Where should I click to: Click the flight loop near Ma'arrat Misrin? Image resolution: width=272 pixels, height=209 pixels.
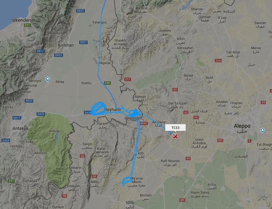127,181
